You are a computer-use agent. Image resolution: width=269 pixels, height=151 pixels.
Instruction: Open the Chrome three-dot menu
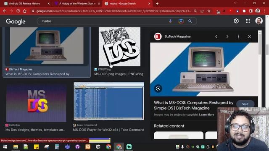coord(264,11)
